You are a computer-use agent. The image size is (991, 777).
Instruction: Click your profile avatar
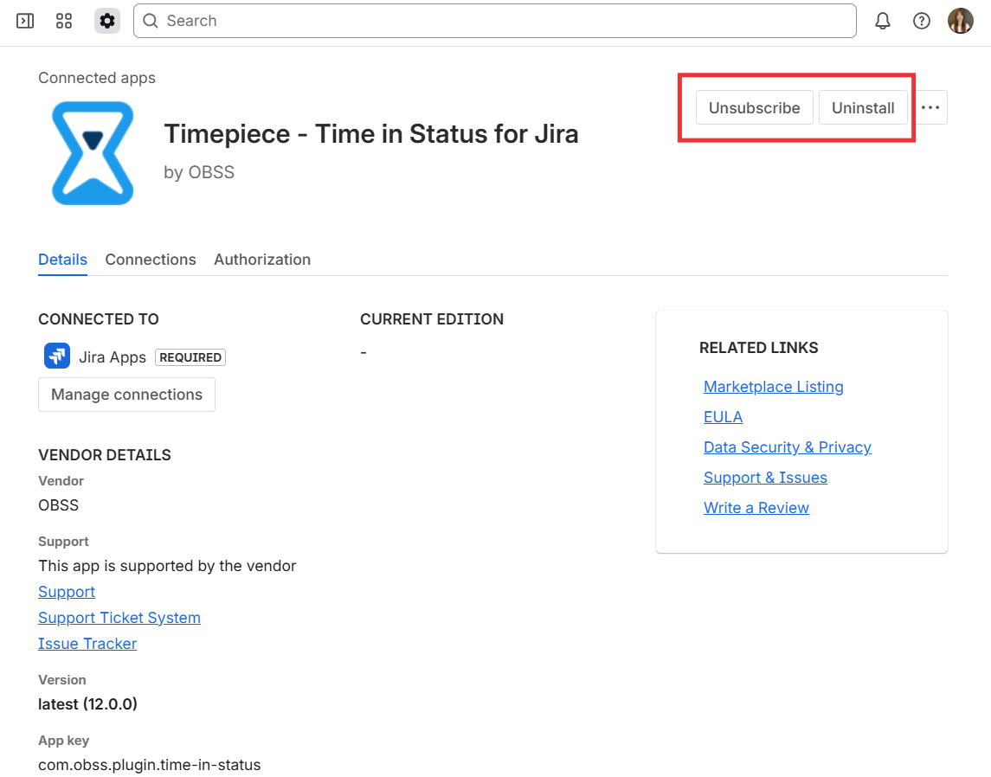pyautogui.click(x=960, y=21)
